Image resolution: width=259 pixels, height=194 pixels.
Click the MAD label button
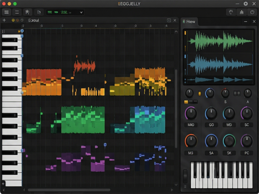(x=191, y=125)
